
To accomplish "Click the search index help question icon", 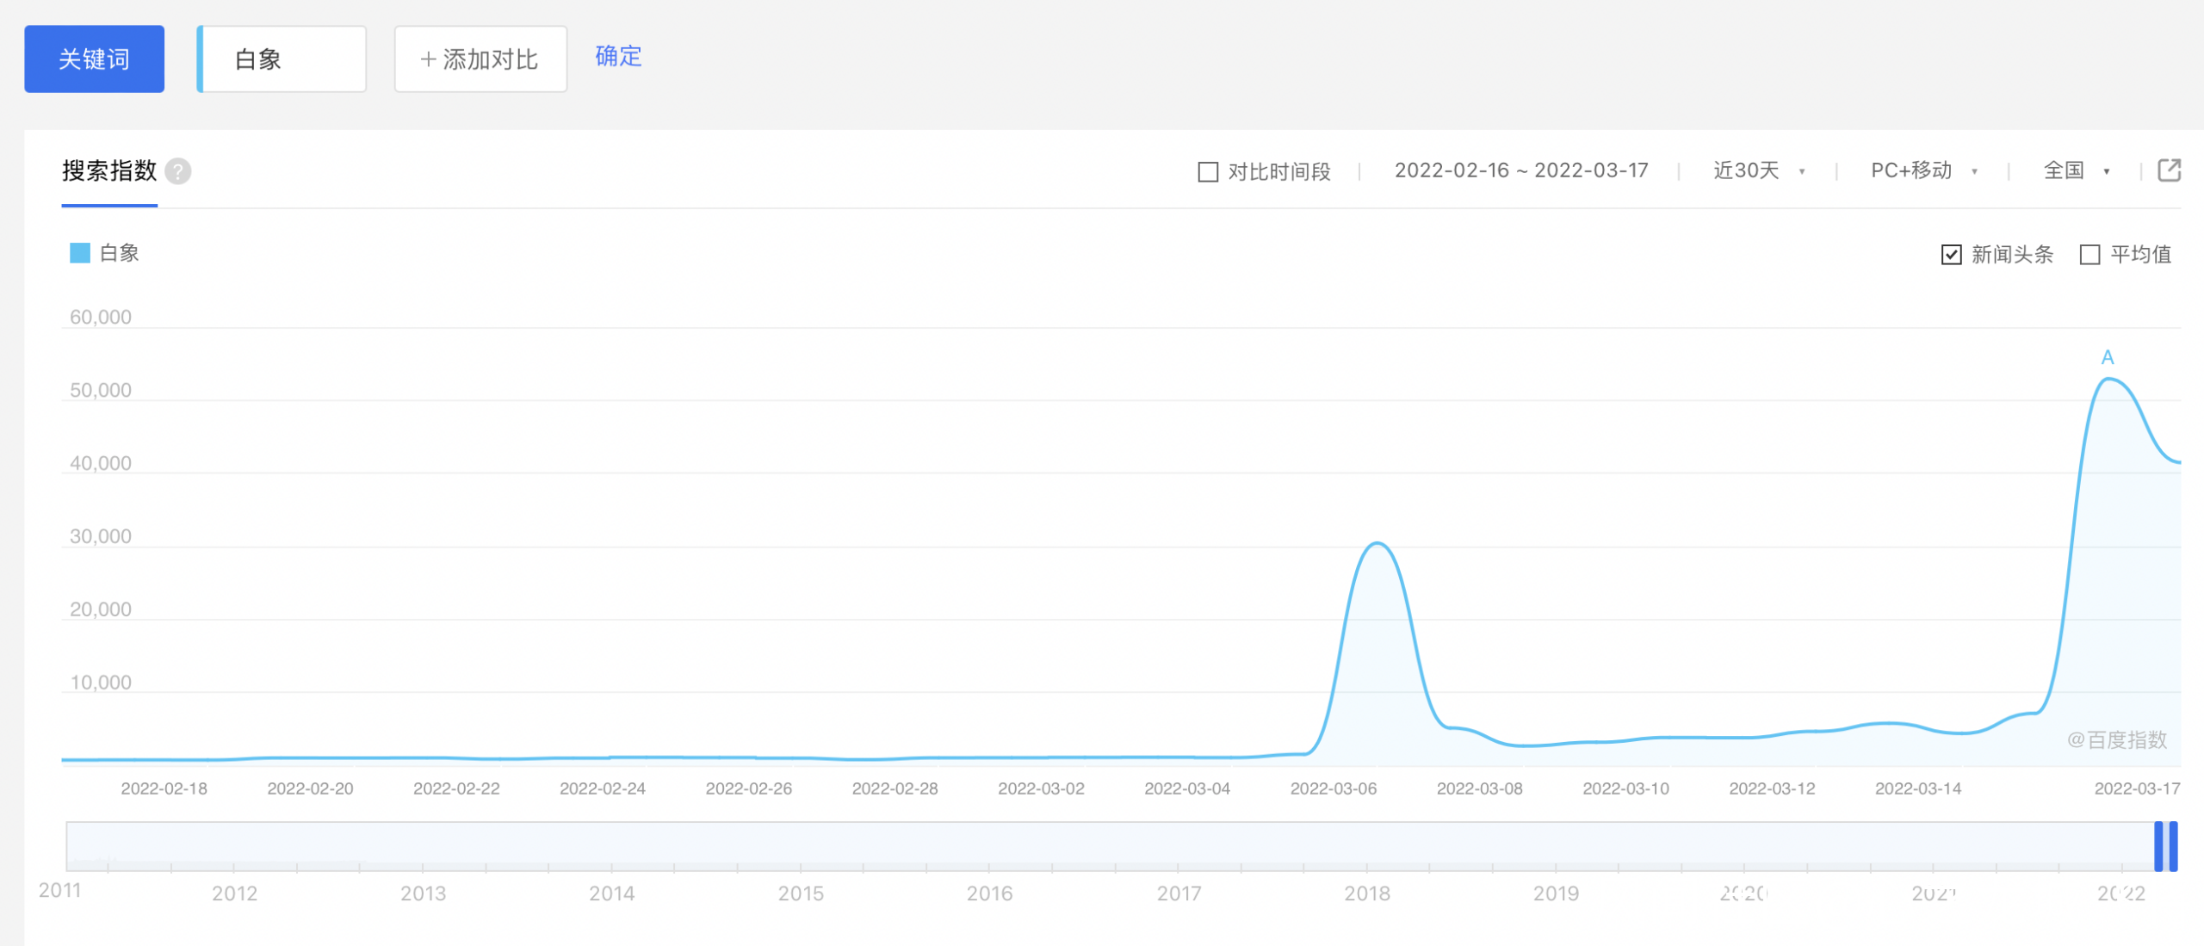I will coord(178,171).
